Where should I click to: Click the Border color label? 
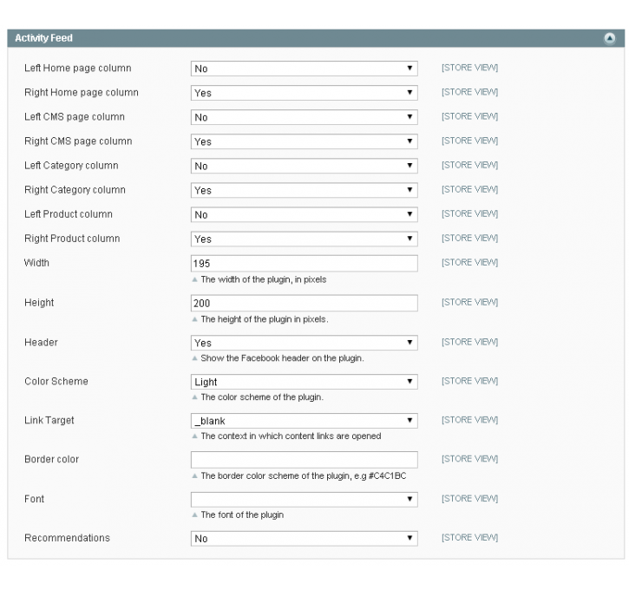point(52,459)
